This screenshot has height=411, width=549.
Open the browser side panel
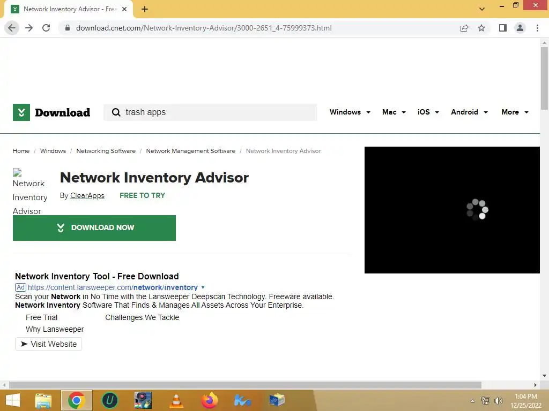(503, 28)
